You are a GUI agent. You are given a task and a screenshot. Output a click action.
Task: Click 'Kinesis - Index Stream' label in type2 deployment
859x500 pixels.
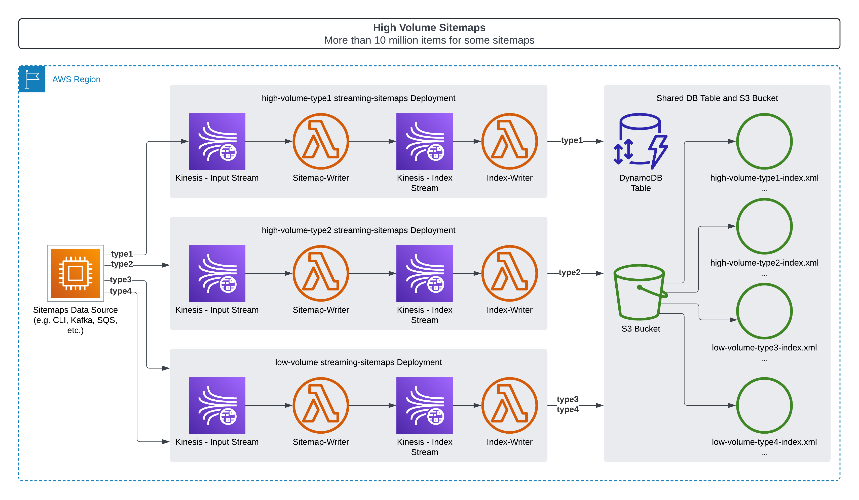(424, 315)
